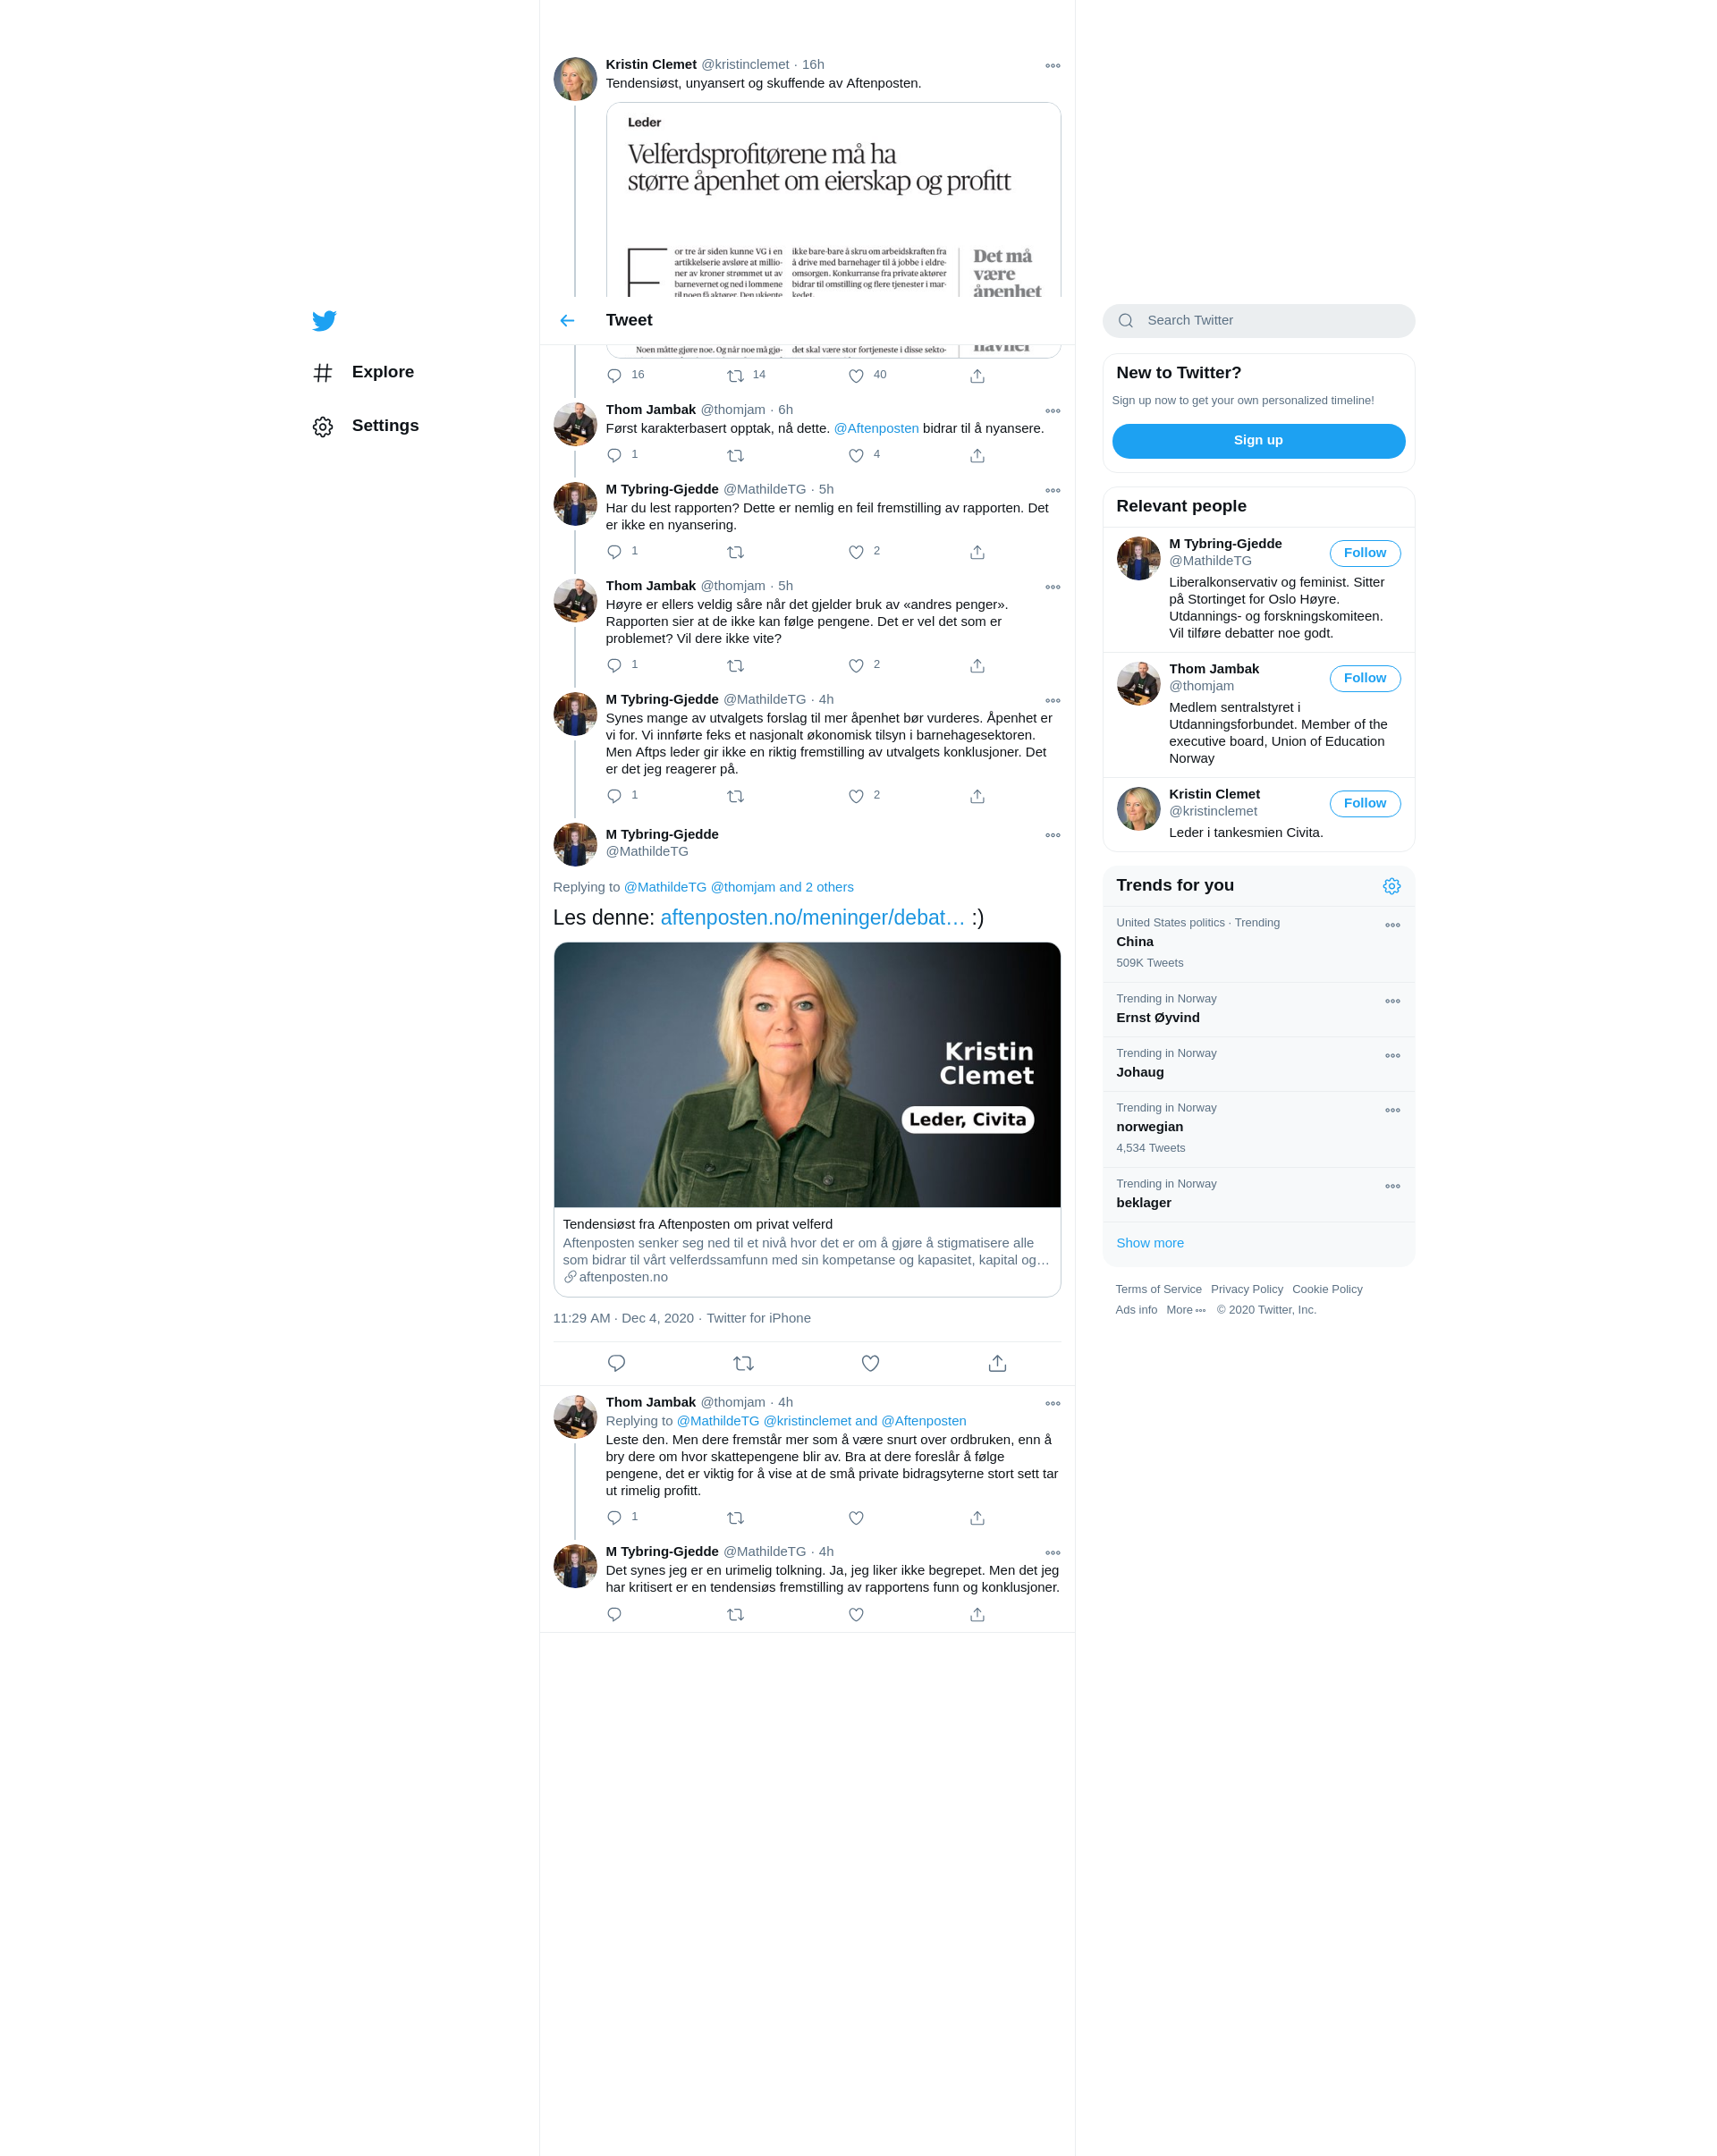This screenshot has width=1717, height=2156.
Task: Click the Sign up button
Action: pos(1258,441)
